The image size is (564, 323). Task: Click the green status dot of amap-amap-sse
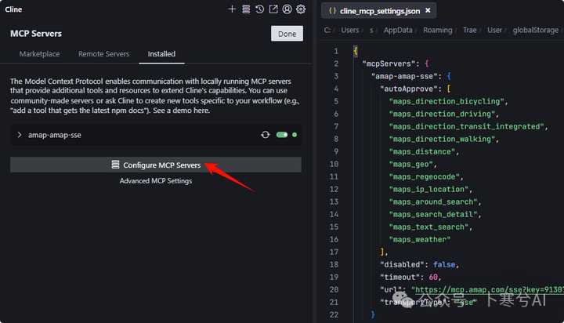click(x=295, y=135)
